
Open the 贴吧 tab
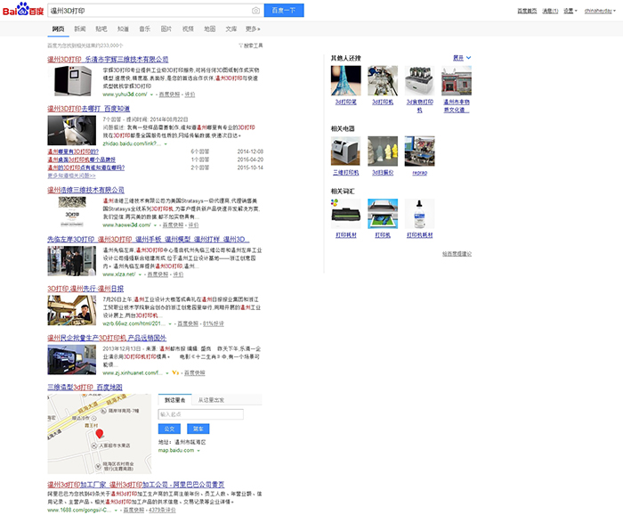coord(101,29)
